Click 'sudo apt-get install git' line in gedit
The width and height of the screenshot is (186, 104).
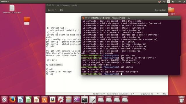tap(64, 30)
